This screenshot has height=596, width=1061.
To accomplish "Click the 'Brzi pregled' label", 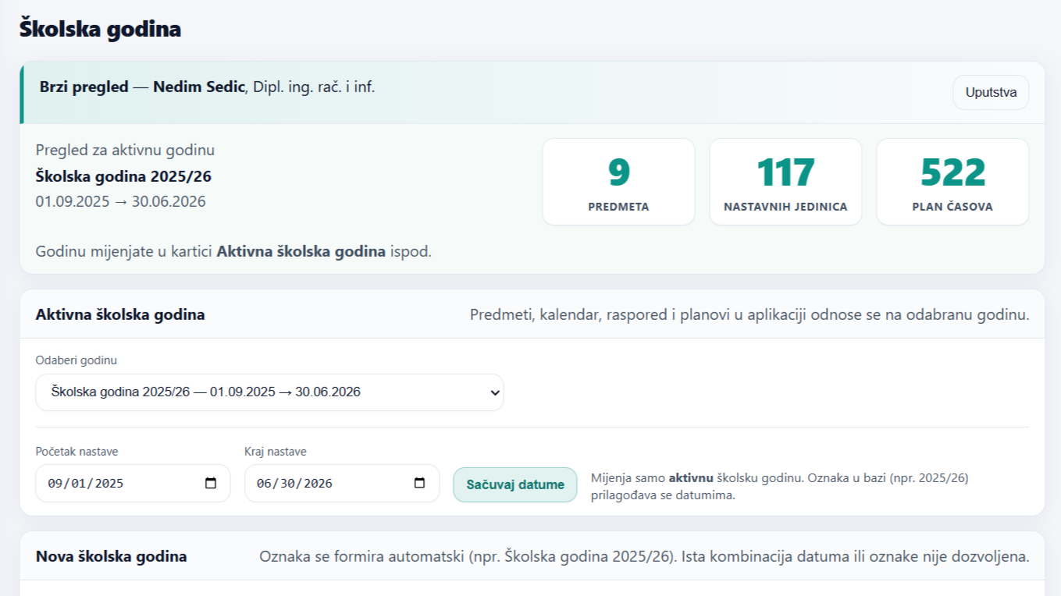I will tap(84, 87).
